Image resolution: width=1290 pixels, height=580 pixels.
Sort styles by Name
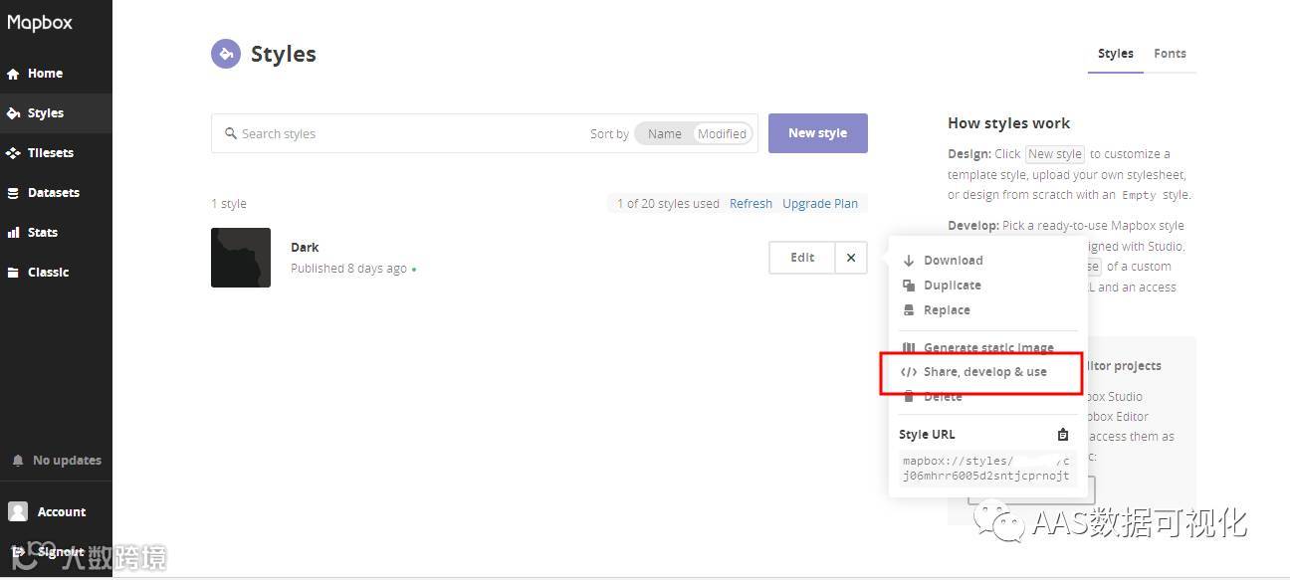(665, 134)
